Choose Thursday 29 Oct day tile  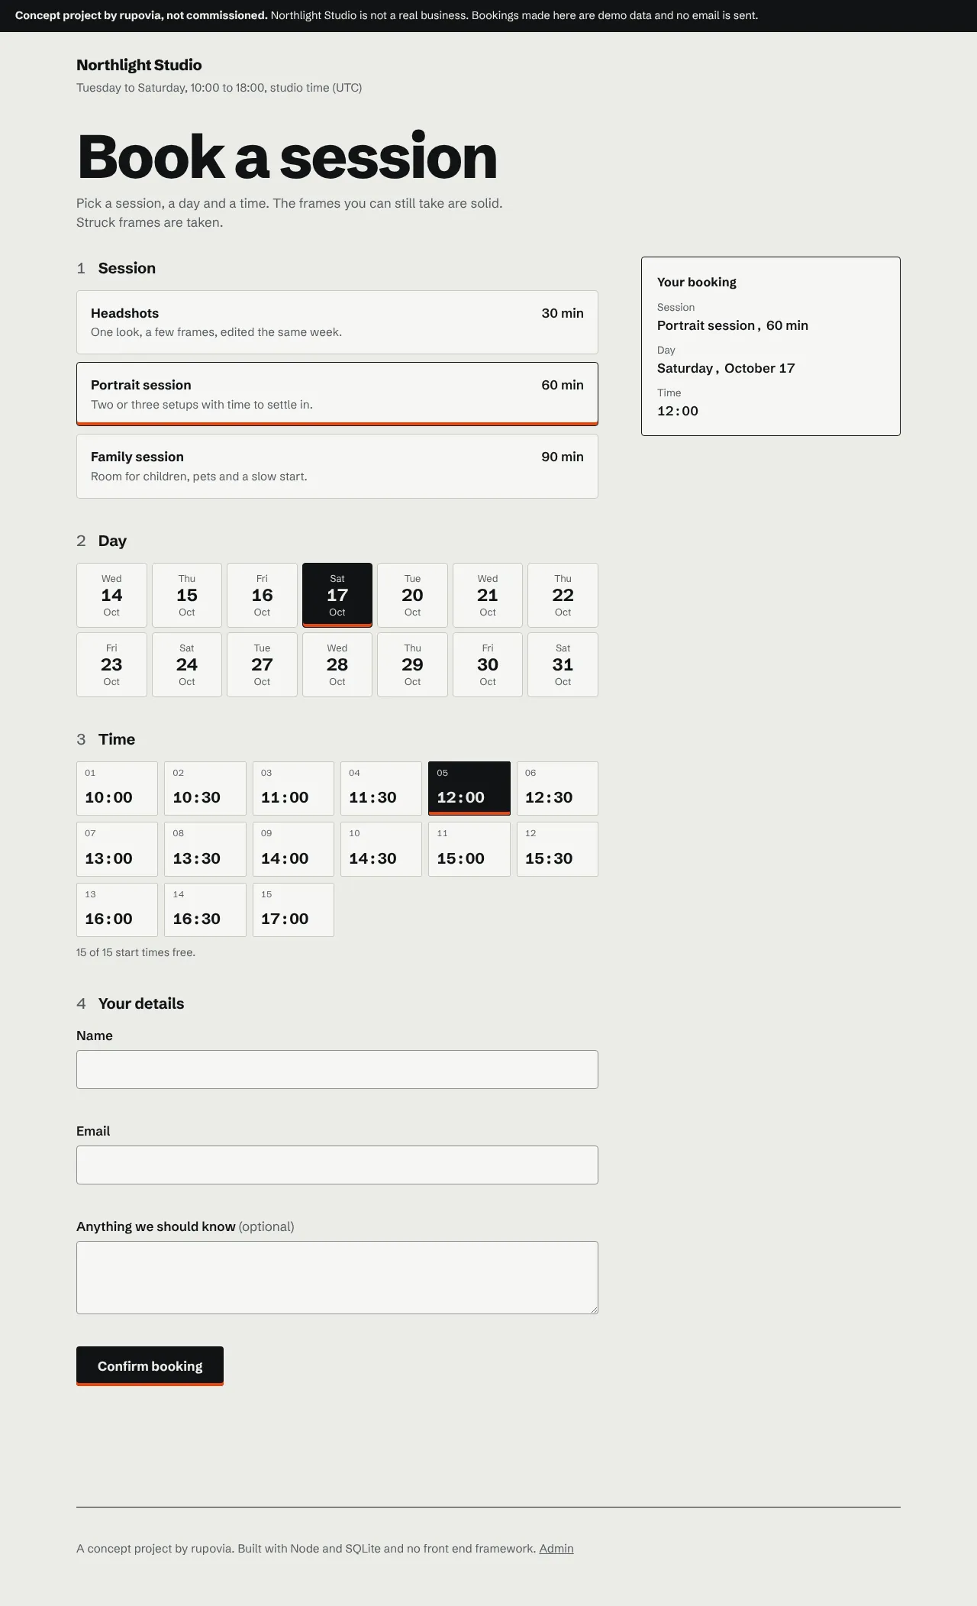coord(412,664)
